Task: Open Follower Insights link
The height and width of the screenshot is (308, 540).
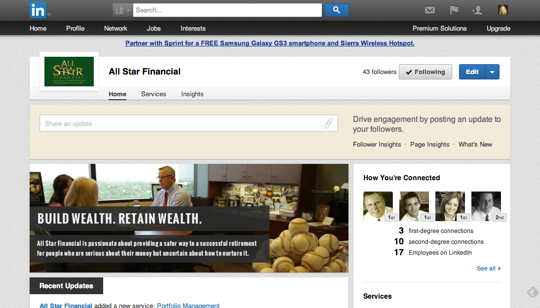Action: click(x=377, y=144)
